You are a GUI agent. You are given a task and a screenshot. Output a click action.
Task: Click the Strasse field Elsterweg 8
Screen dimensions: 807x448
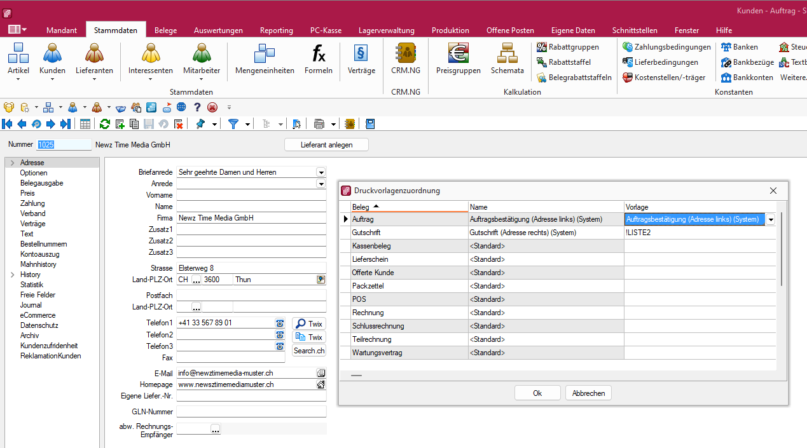(251, 268)
